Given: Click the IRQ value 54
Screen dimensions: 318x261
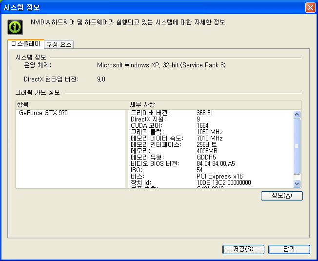Looking at the screenshot, I should point(199,170).
